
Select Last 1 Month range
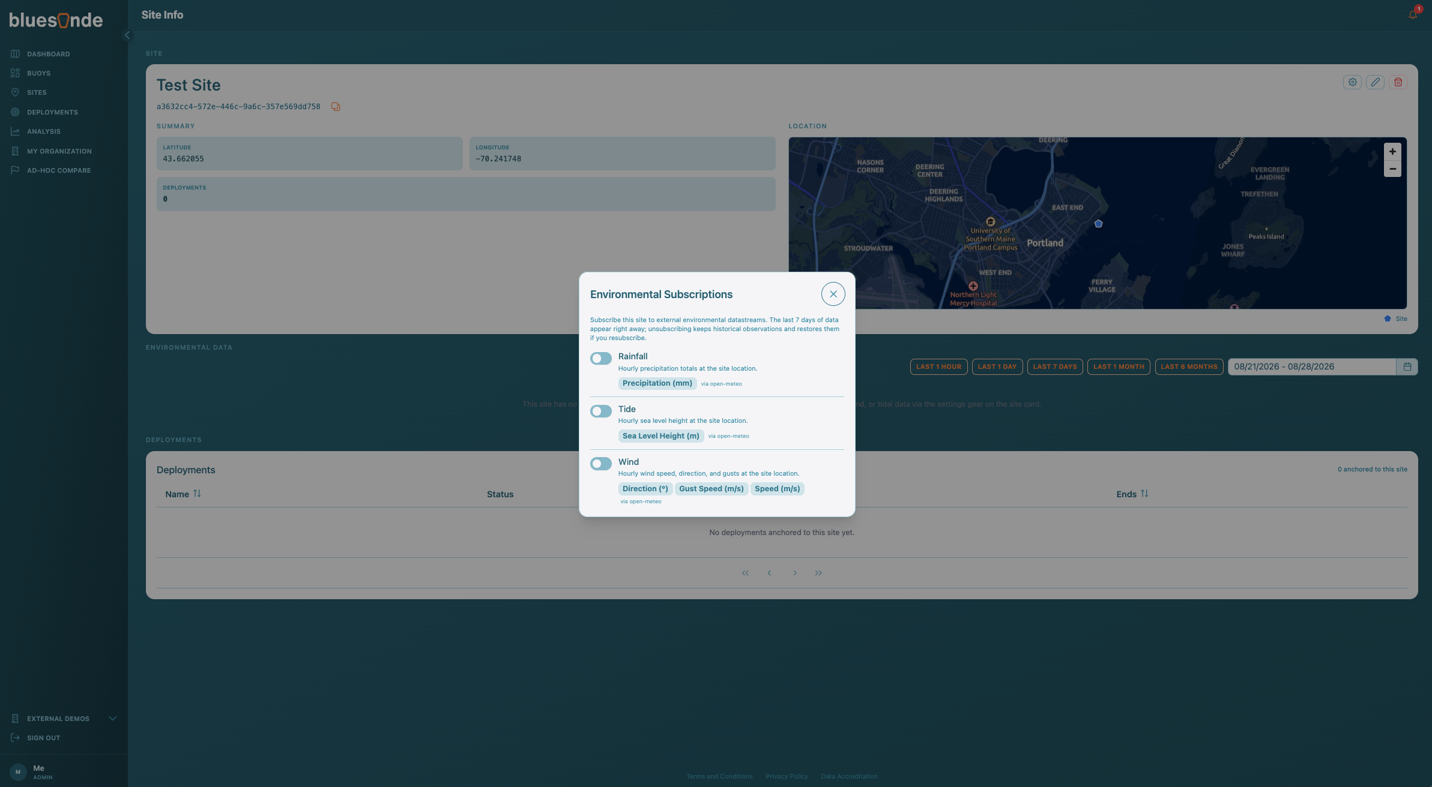click(1119, 367)
